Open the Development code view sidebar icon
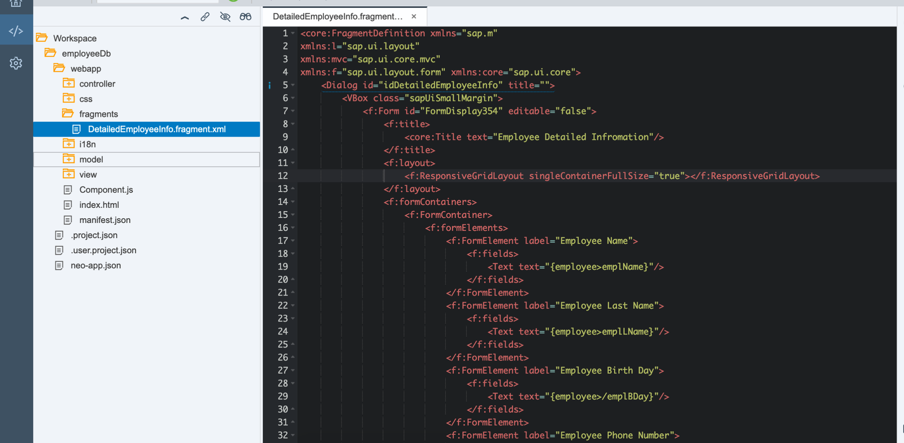 click(x=16, y=31)
